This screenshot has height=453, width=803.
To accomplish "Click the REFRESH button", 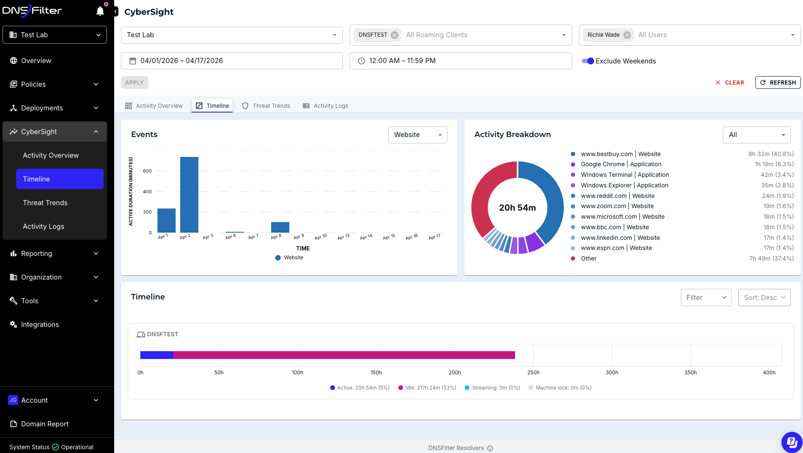I will (778, 82).
